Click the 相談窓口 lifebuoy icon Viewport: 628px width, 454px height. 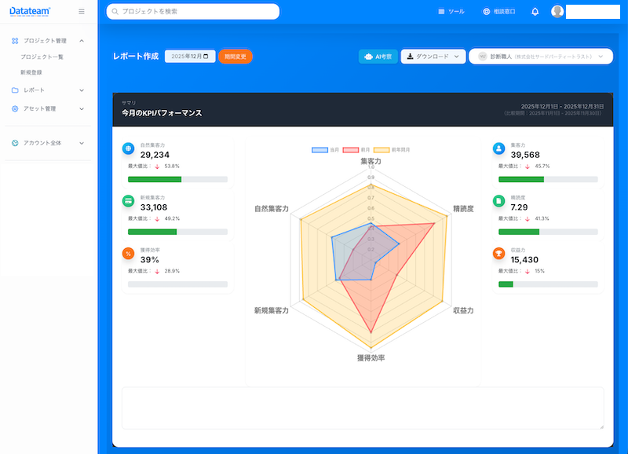tap(486, 12)
